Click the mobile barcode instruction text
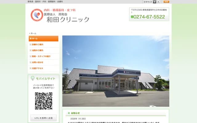The image size is (197, 123). (x=44, y=86)
